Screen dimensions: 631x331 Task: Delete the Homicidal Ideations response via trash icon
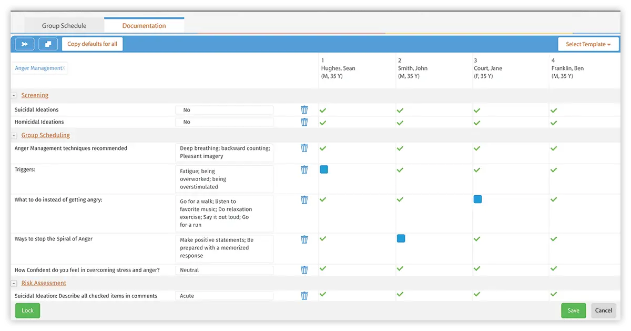pos(304,122)
